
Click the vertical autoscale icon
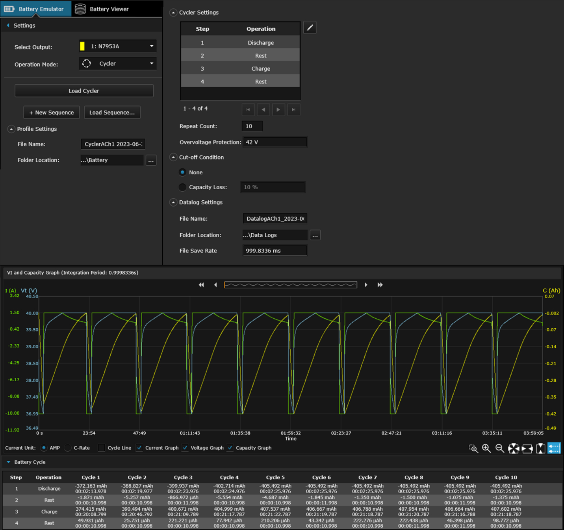540,449
